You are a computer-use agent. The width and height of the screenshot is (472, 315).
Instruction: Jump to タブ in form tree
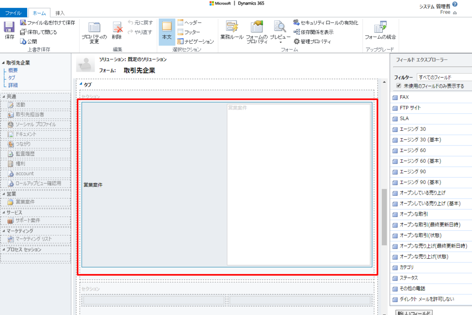point(12,78)
